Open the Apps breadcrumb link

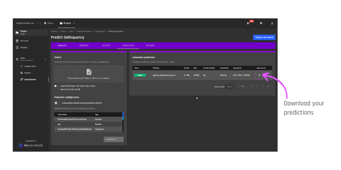[x=71, y=31]
